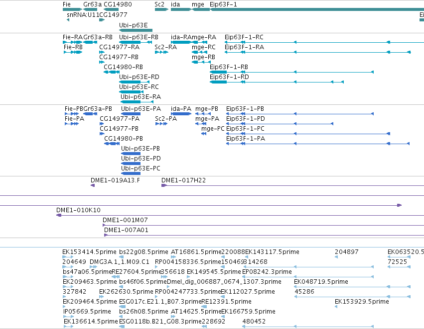Screen dimensions: 424x329
Task: Click the ida gene label
Action: pyautogui.click(x=175, y=4)
